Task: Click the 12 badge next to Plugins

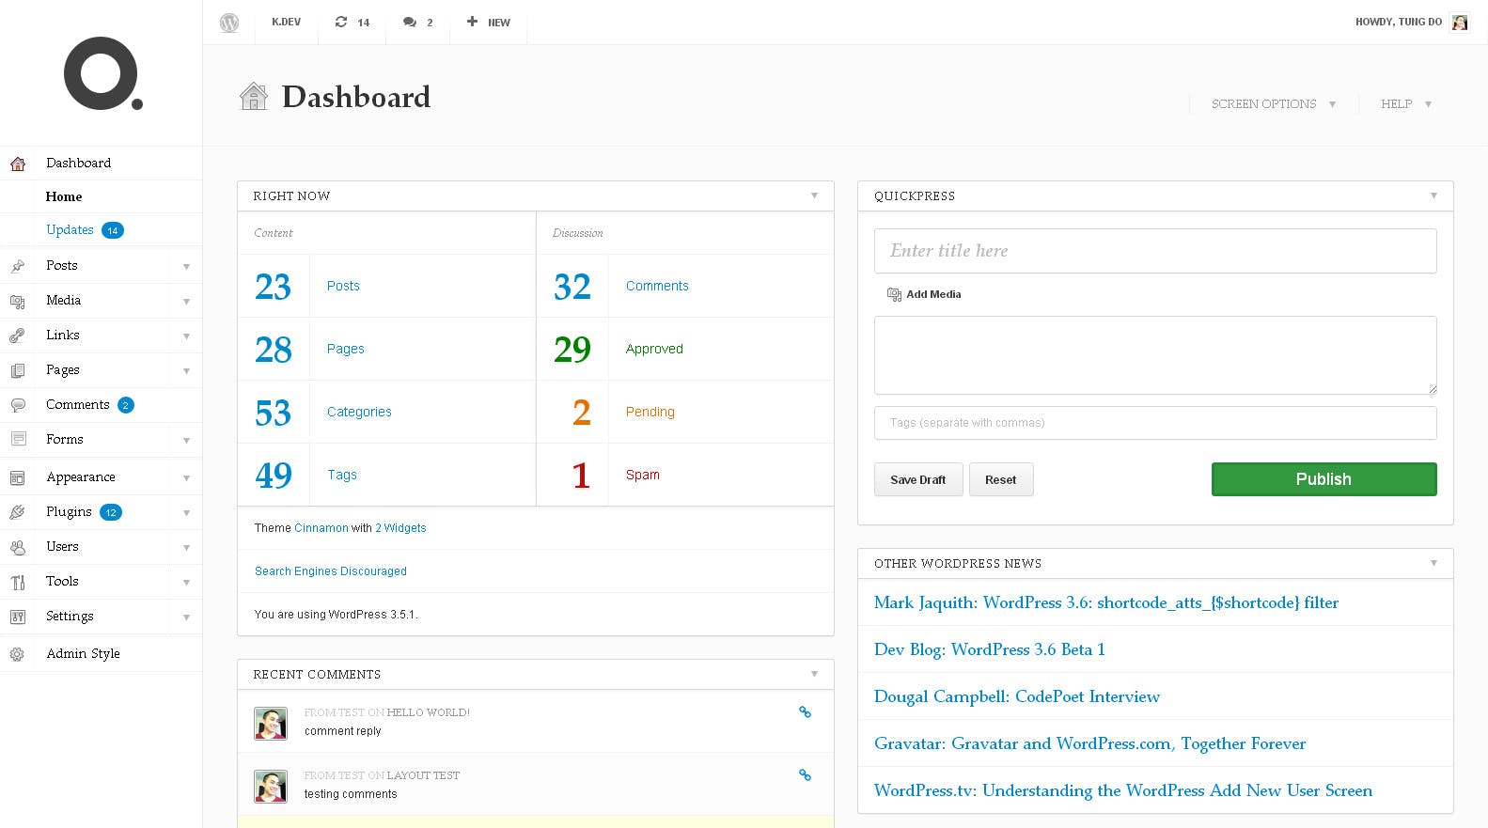Action: [x=111, y=512]
